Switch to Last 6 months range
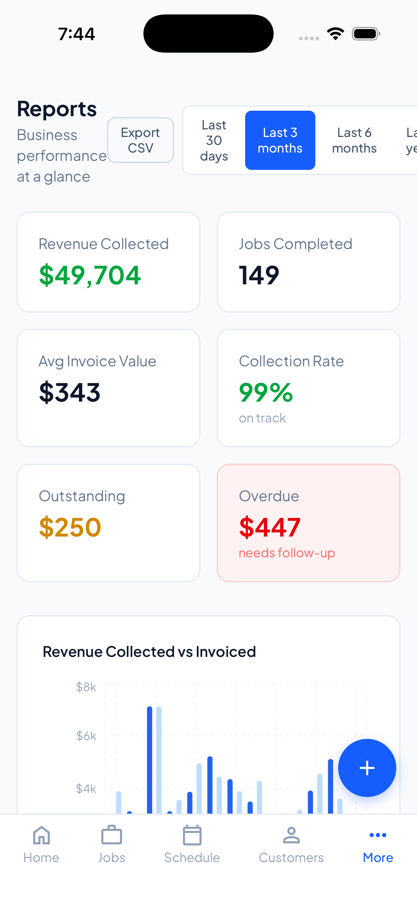Screen dimensions: 417x907 pos(354,140)
